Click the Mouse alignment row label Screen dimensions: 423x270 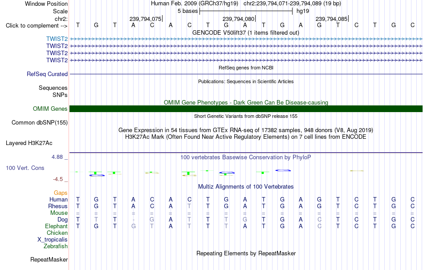click(x=59, y=213)
